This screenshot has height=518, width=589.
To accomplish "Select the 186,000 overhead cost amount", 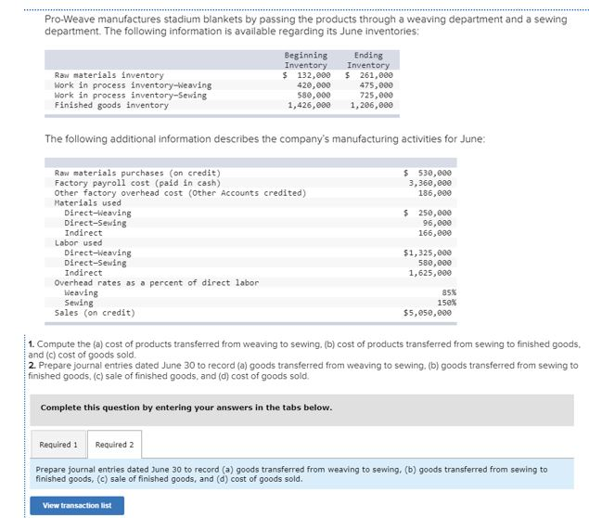I will point(435,193).
